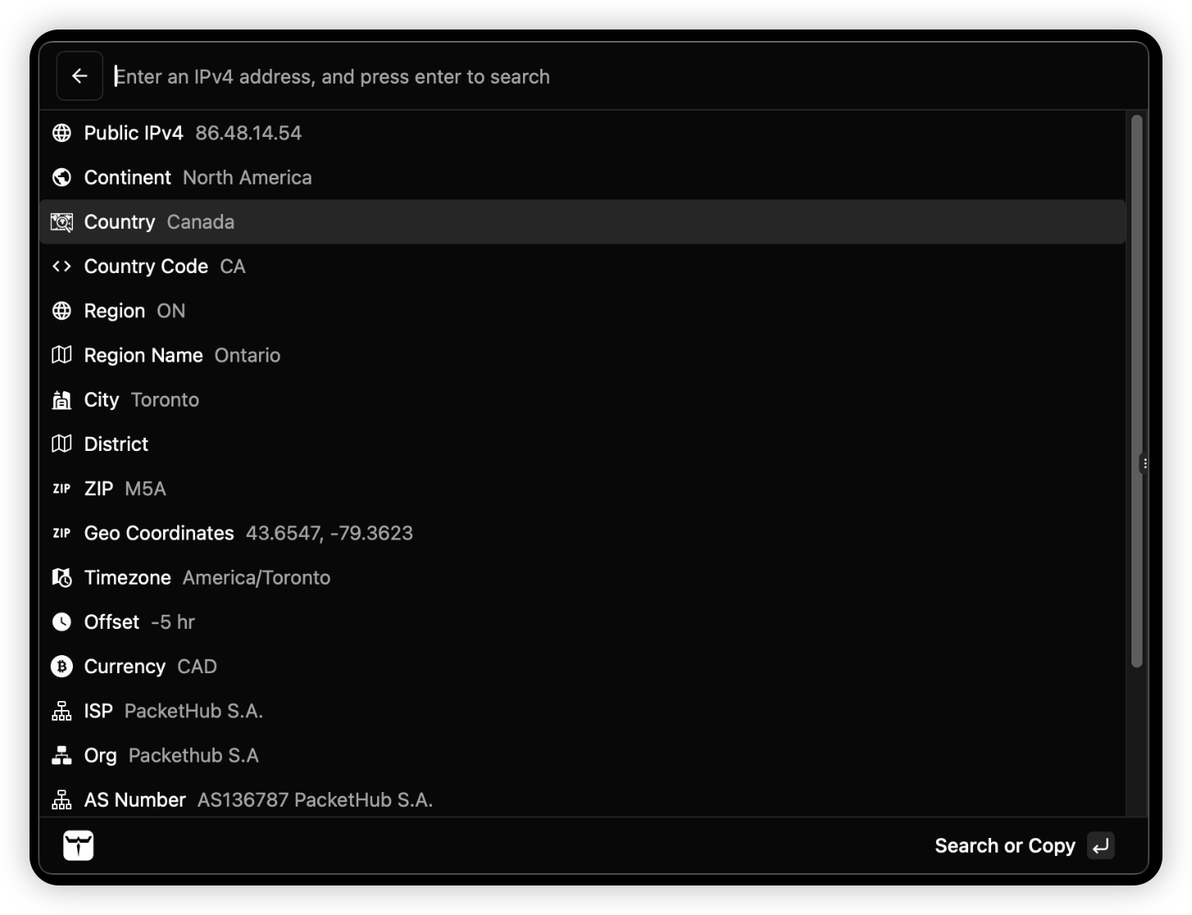Select the AS Number AS136787 row
1192x915 pixels.
[574, 799]
